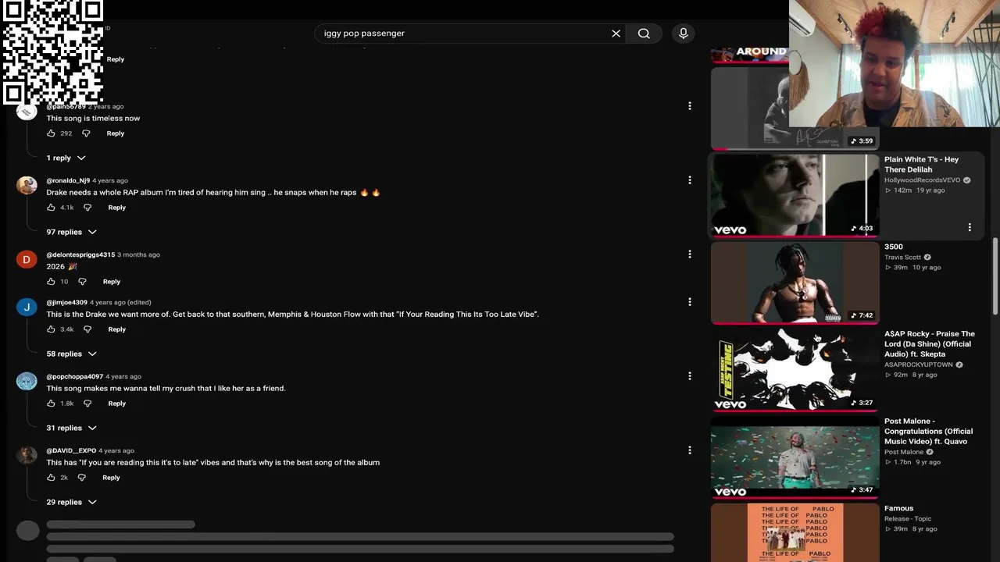Image resolution: width=1000 pixels, height=562 pixels.
Task: Start voice search with microphone
Action: point(684,34)
